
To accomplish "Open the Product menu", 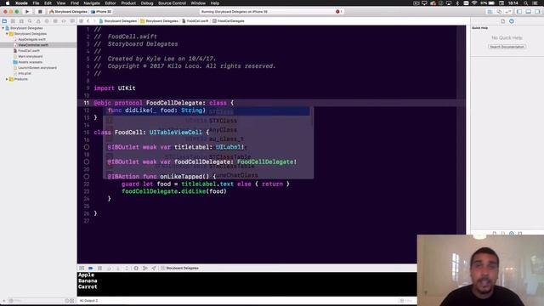I will (x=128, y=3).
